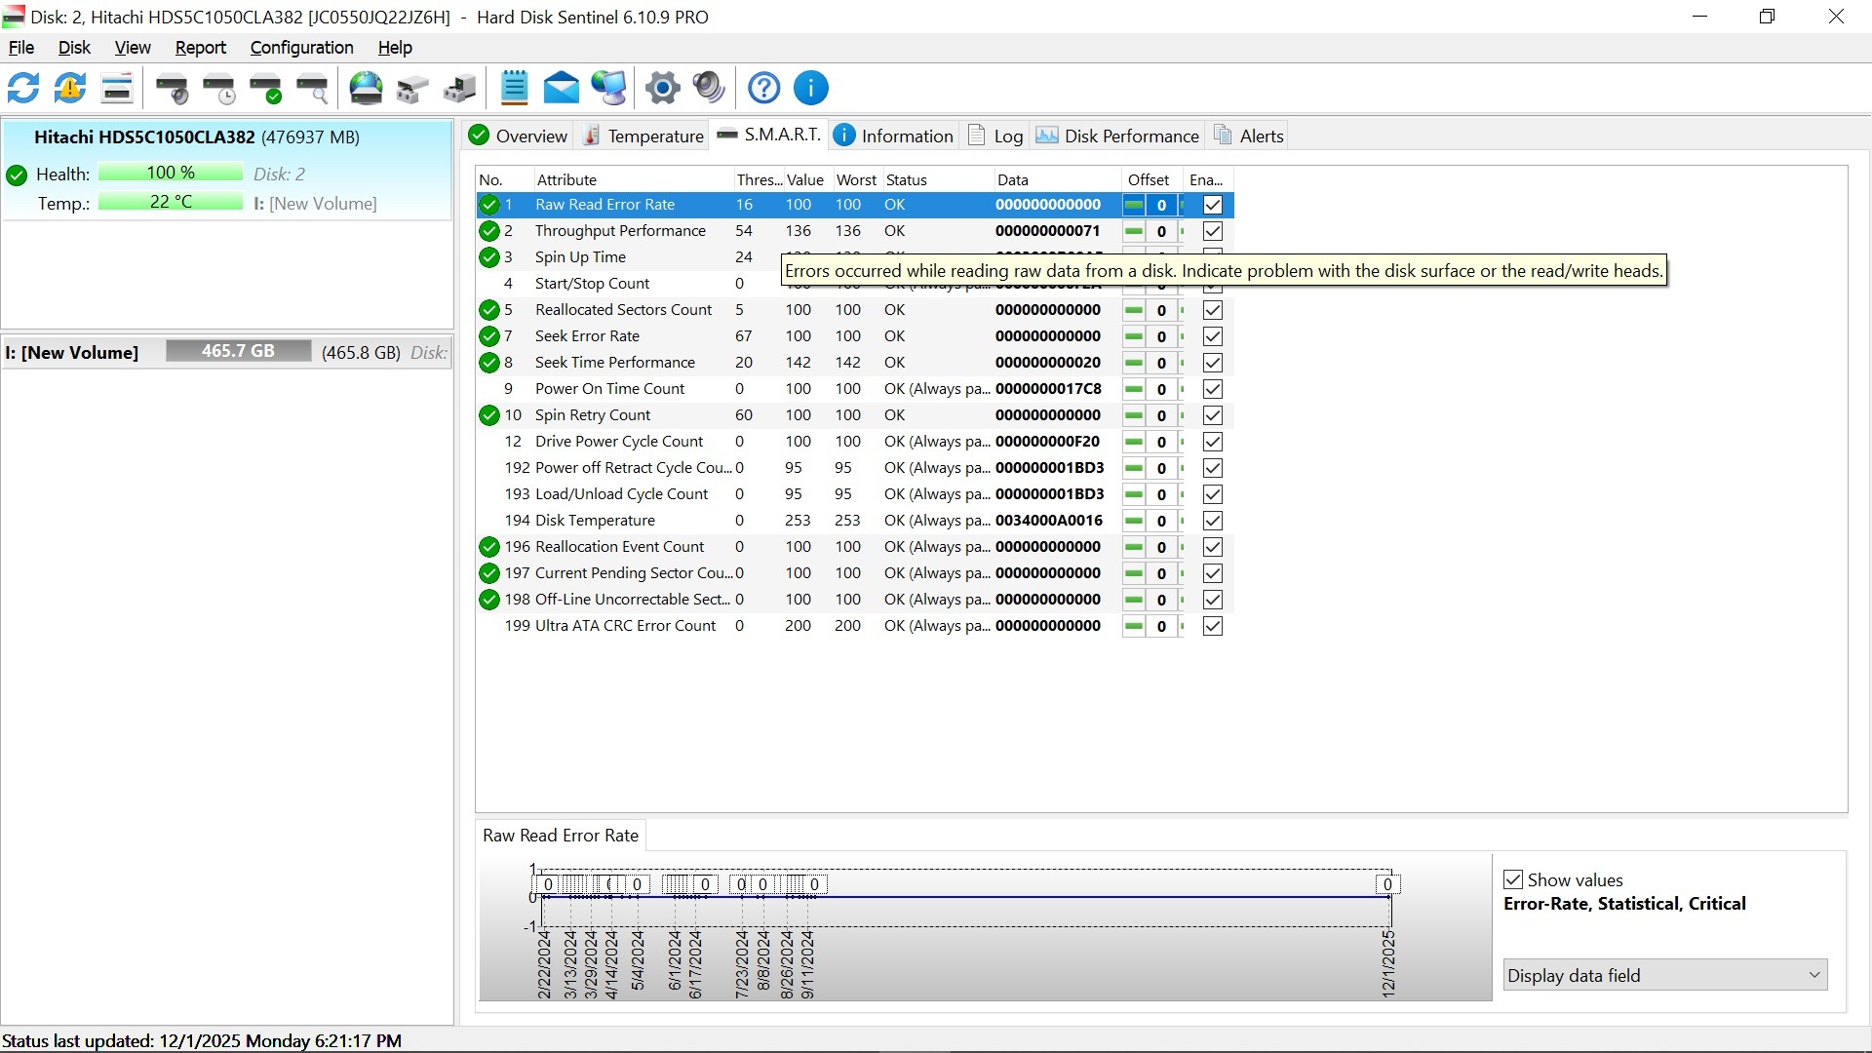
Task: Click the speaker sound settings icon
Action: [709, 88]
